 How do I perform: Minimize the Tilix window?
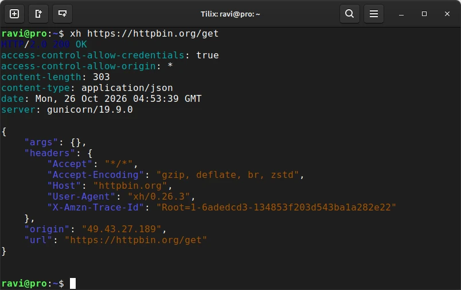click(x=401, y=14)
